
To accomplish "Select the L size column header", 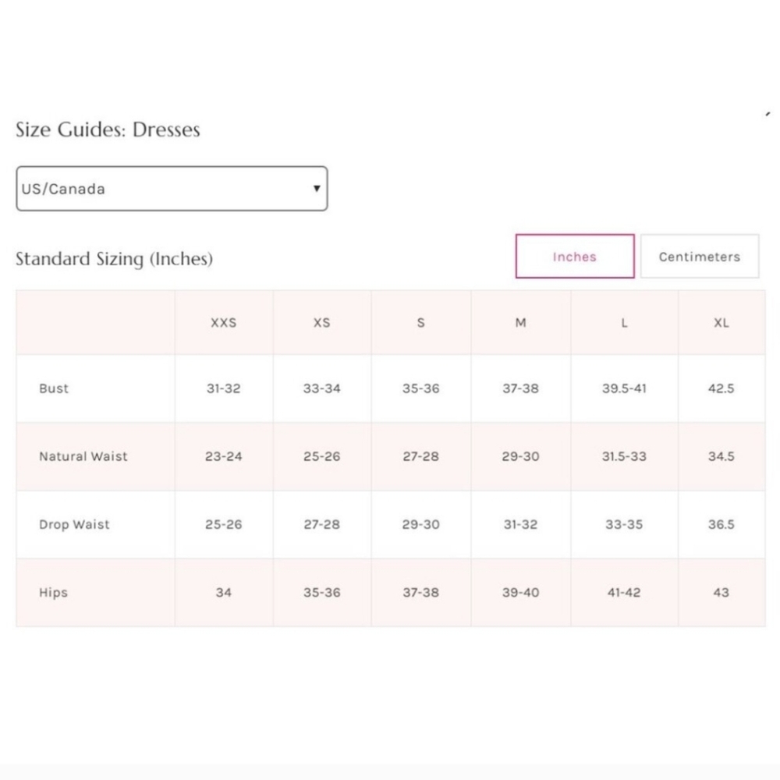I will [x=624, y=323].
